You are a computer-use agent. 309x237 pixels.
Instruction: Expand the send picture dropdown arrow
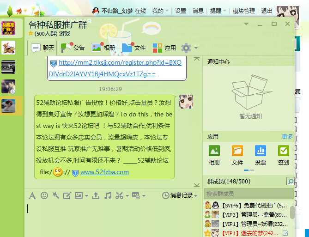pyautogui.click(x=86, y=196)
